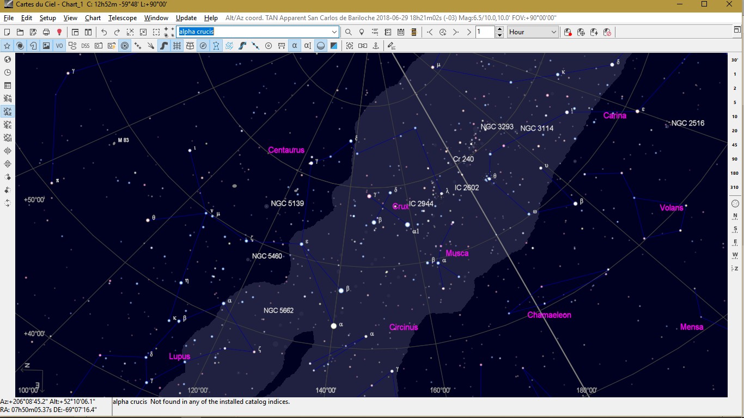Toggle constellation boundaries icon
The image size is (744, 418).
(x=229, y=46)
